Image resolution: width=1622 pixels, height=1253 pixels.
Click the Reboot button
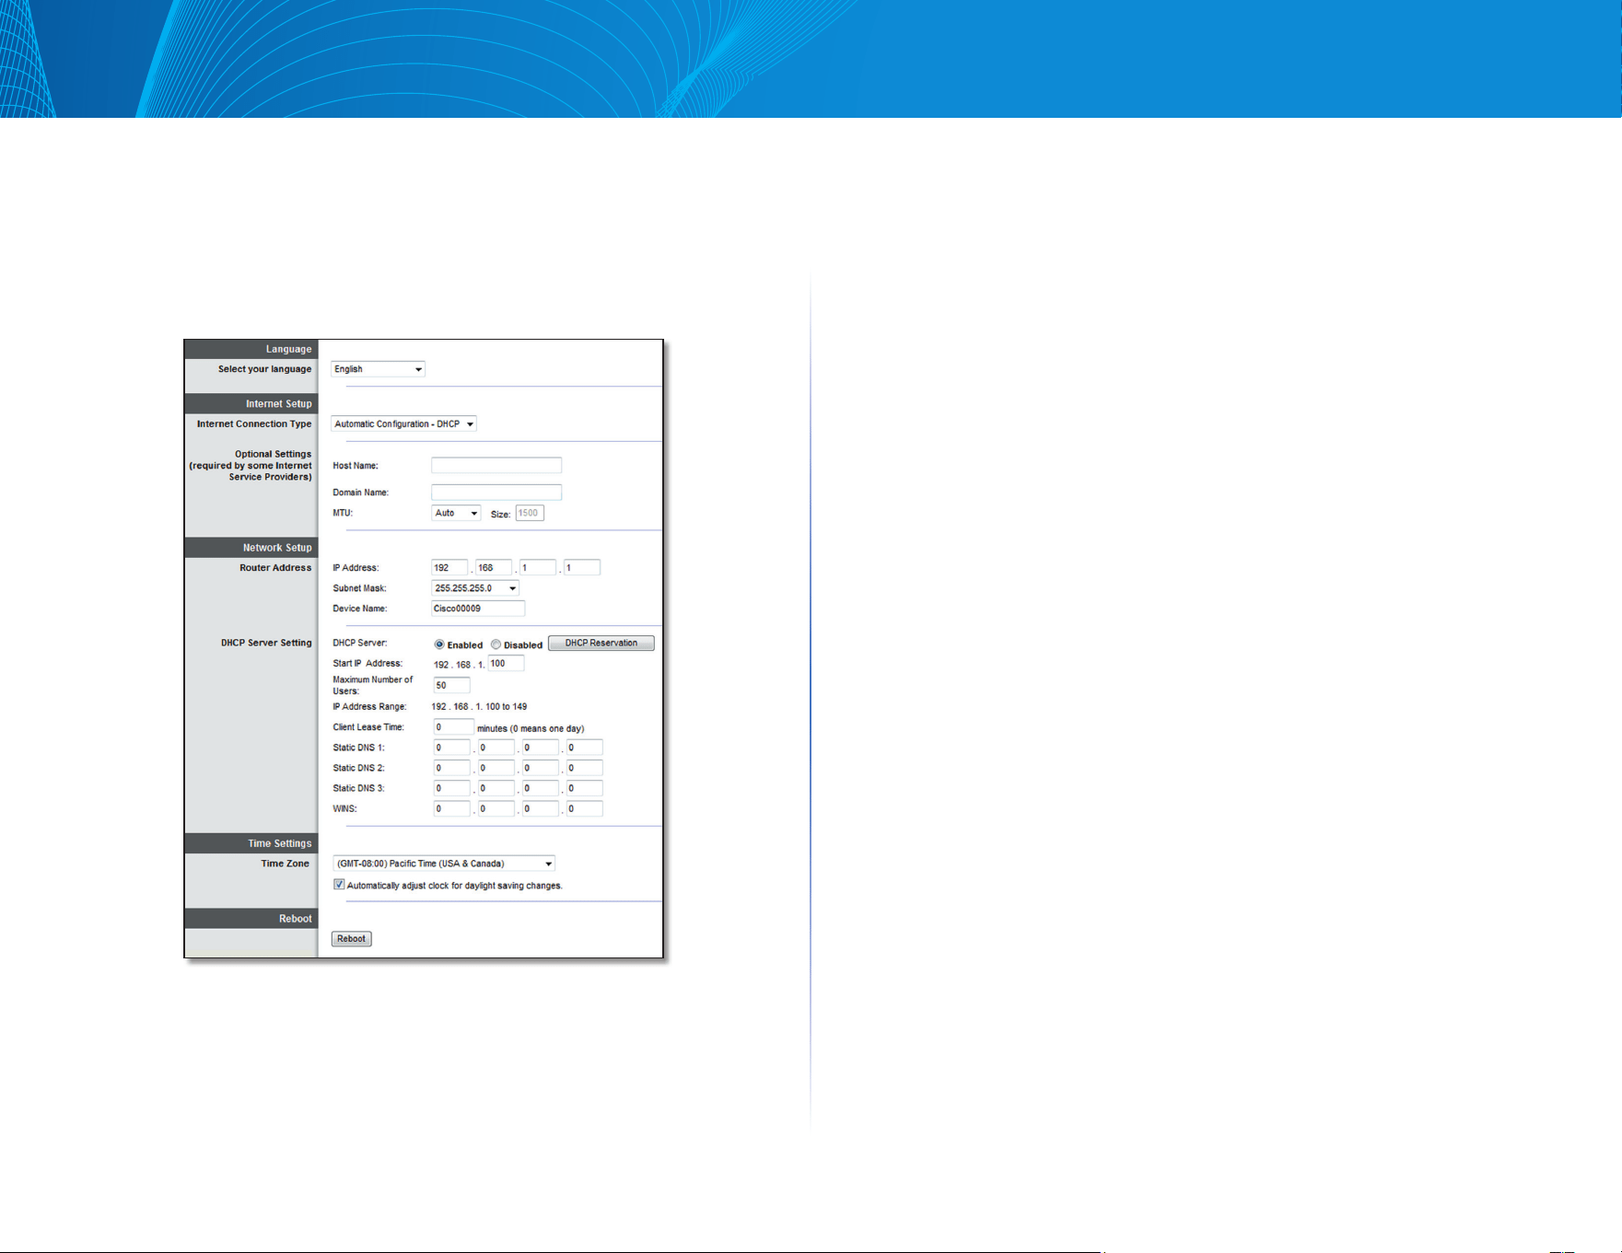coord(351,939)
